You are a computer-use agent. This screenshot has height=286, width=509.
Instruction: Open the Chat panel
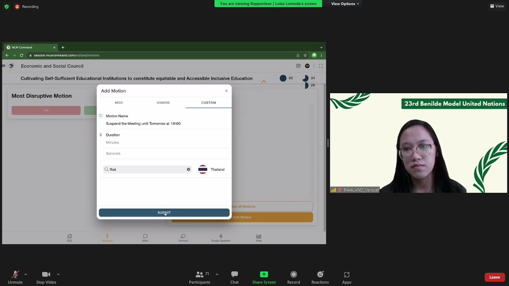[x=235, y=278]
